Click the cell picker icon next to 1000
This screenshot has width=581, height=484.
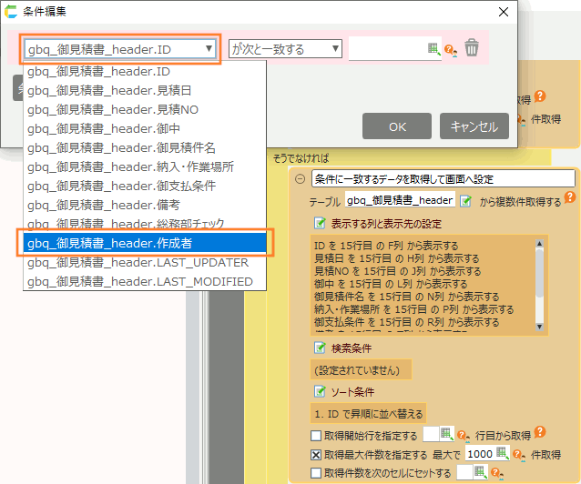click(502, 452)
